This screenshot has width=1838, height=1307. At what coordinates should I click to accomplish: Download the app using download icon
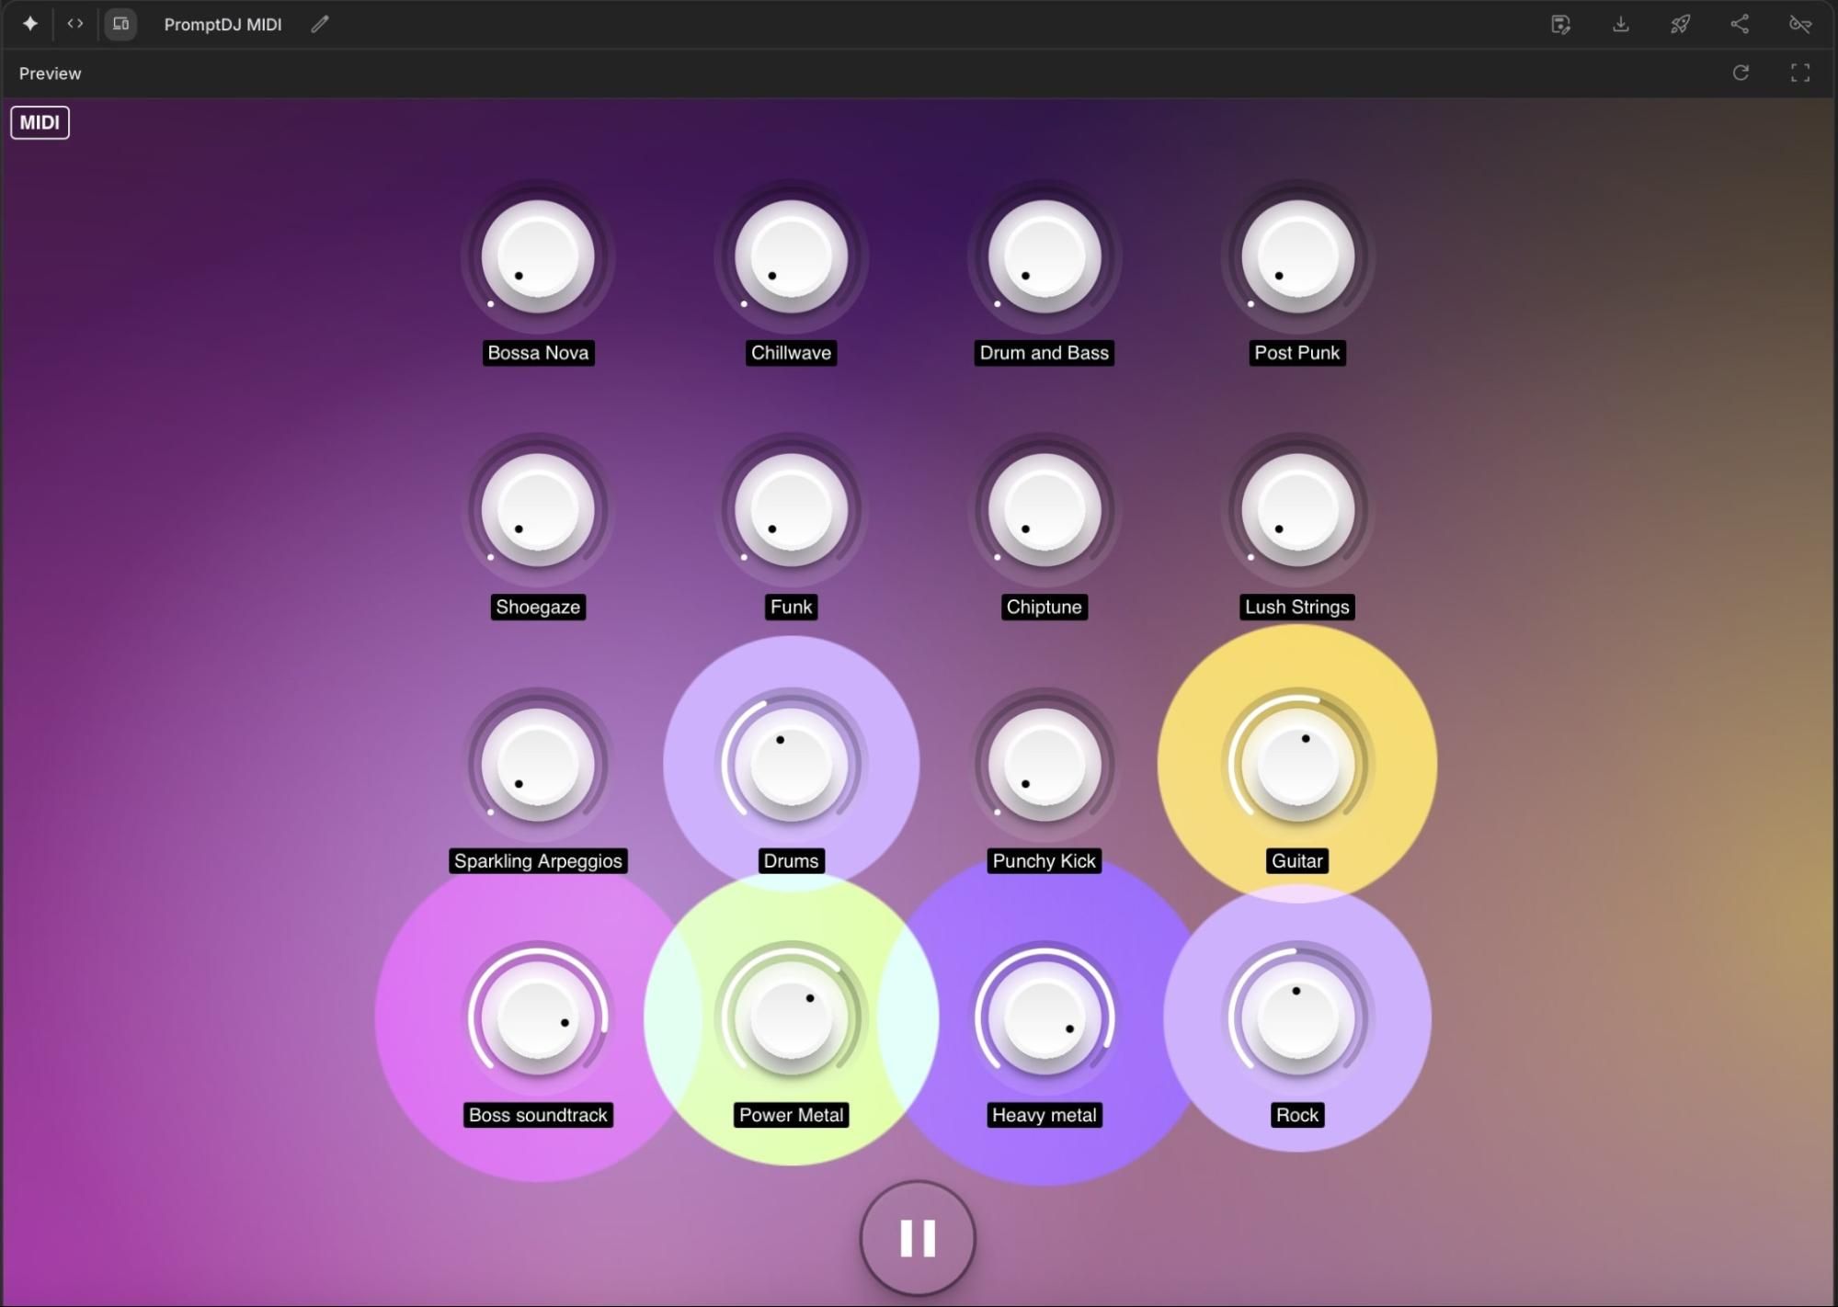coord(1621,24)
